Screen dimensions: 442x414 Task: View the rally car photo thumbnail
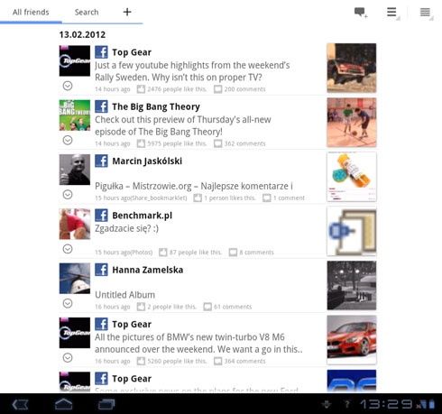pyautogui.click(x=352, y=68)
